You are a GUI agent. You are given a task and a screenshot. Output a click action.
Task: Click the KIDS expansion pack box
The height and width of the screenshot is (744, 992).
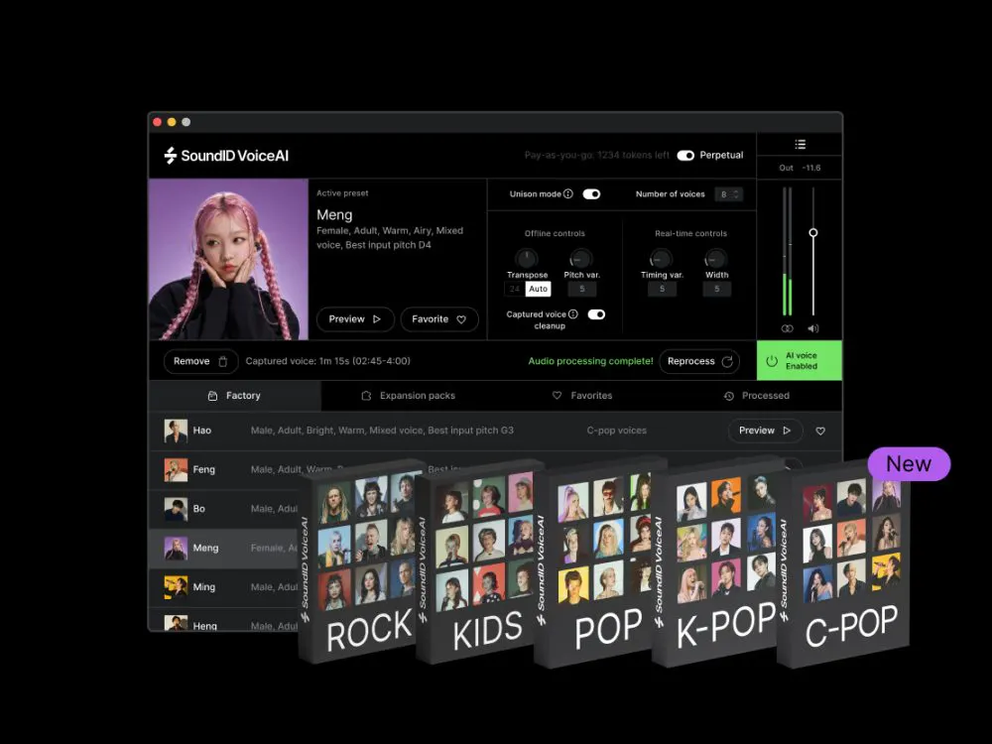tap(478, 561)
